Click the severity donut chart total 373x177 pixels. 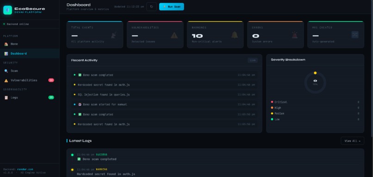(315, 82)
